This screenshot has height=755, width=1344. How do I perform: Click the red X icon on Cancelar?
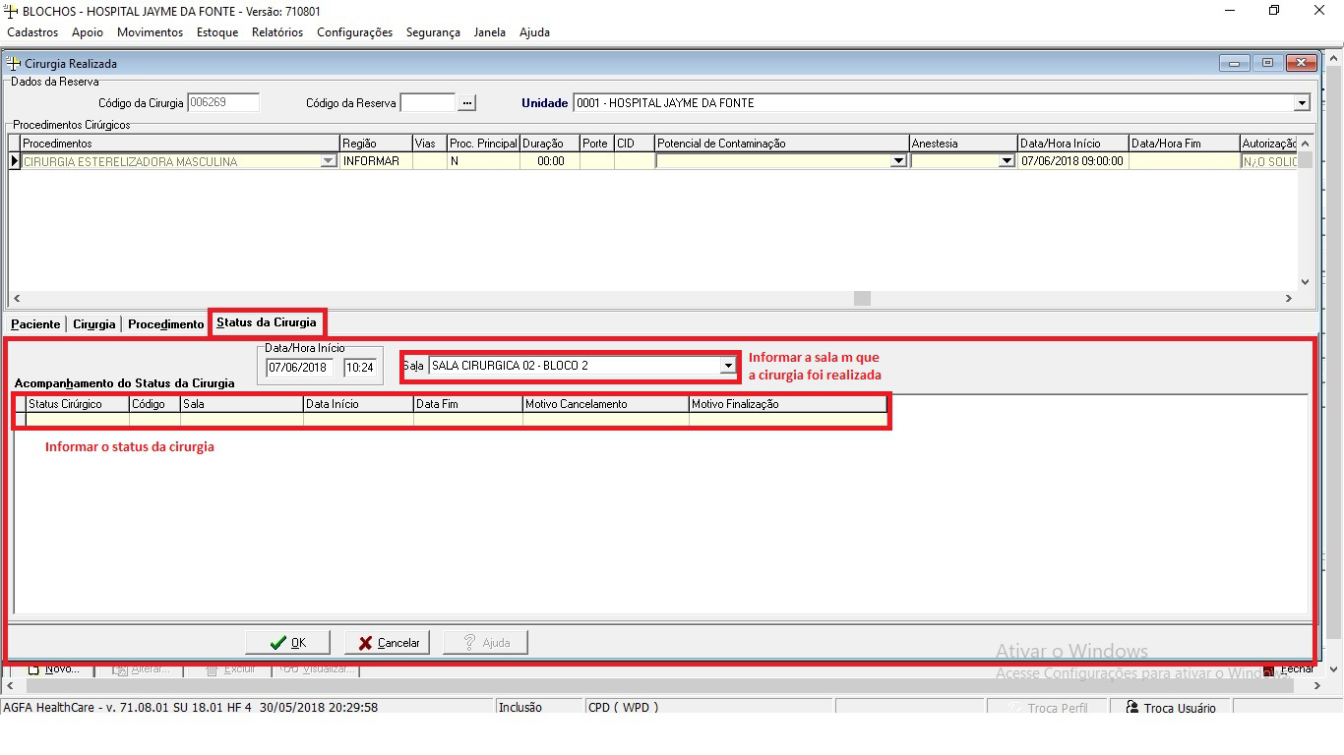click(365, 643)
